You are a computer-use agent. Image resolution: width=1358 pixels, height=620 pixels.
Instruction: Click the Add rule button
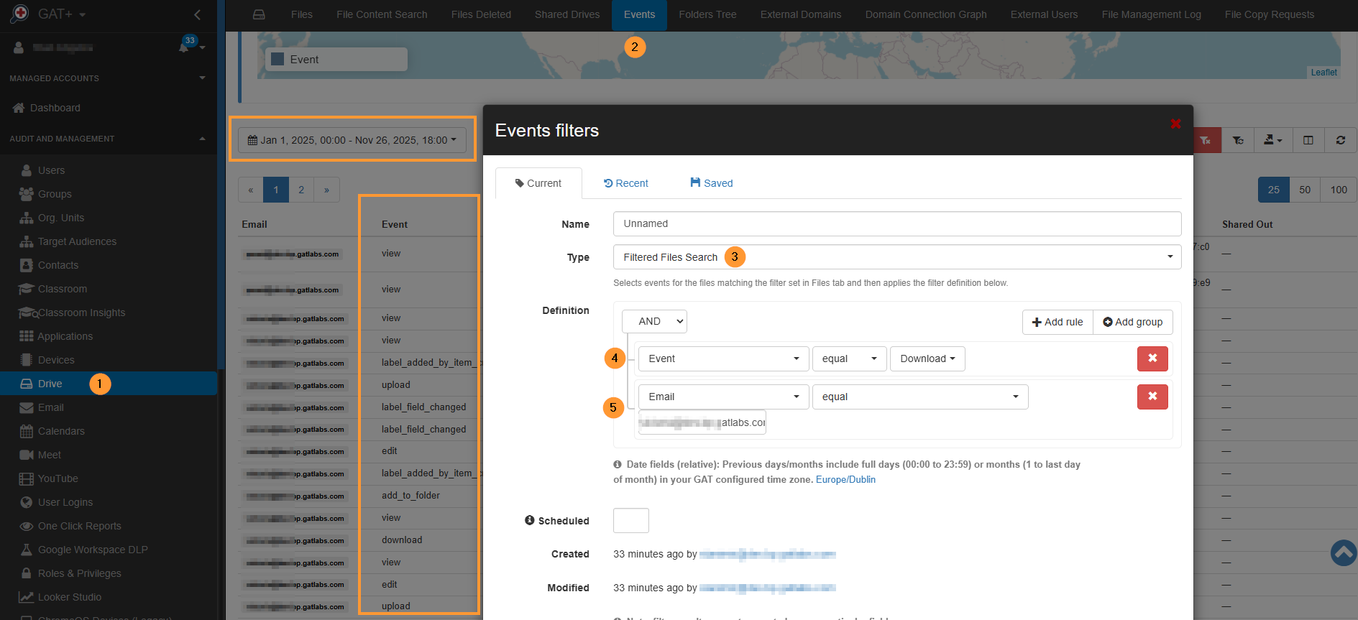pyautogui.click(x=1058, y=322)
